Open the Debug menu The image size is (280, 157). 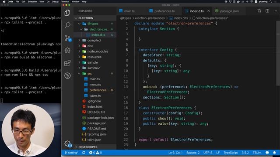55,2
